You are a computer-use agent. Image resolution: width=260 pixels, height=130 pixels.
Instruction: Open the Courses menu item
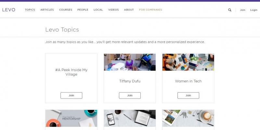(x=66, y=10)
